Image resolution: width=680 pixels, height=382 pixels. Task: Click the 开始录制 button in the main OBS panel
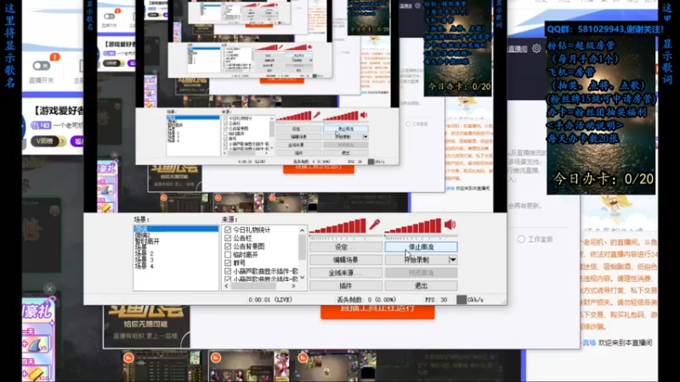(x=416, y=260)
